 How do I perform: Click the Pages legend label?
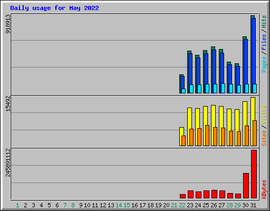[x=264, y=64]
